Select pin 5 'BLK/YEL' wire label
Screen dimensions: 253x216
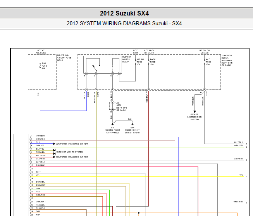[40, 149]
